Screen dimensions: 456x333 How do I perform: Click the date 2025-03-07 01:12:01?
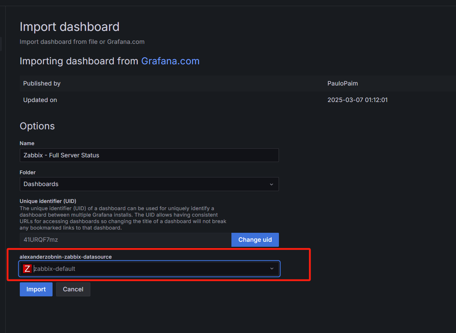pos(357,100)
